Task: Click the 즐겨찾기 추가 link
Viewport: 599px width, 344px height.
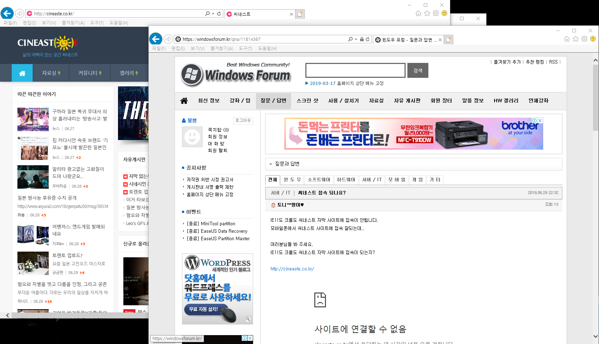Action: click(x=507, y=62)
